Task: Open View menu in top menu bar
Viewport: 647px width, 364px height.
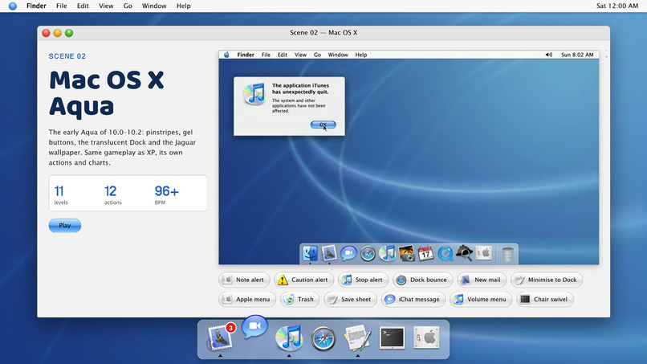Action: 106,6
